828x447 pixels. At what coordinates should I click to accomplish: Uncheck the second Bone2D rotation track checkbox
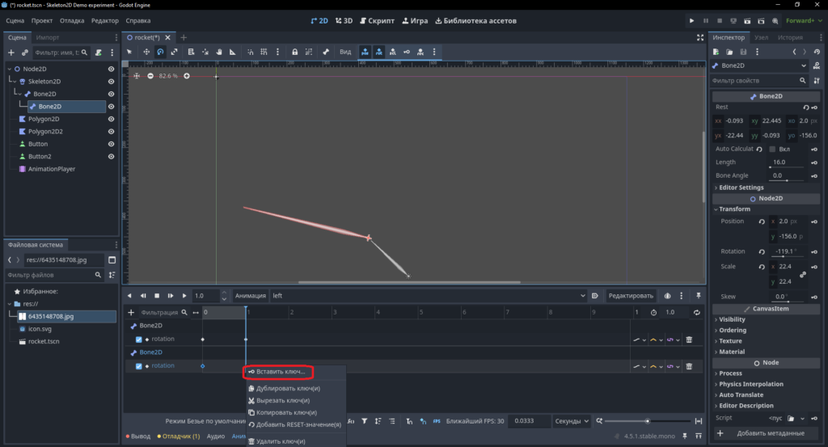tap(139, 365)
